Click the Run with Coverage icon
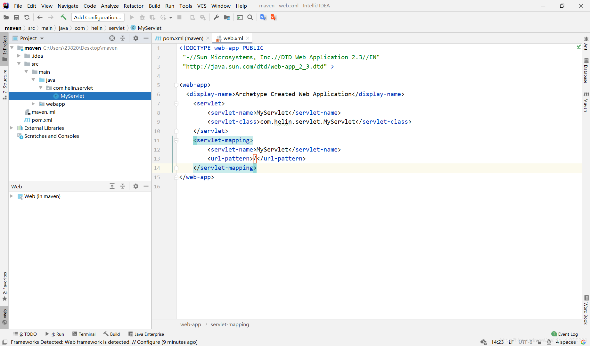The image size is (590, 346). (152, 17)
